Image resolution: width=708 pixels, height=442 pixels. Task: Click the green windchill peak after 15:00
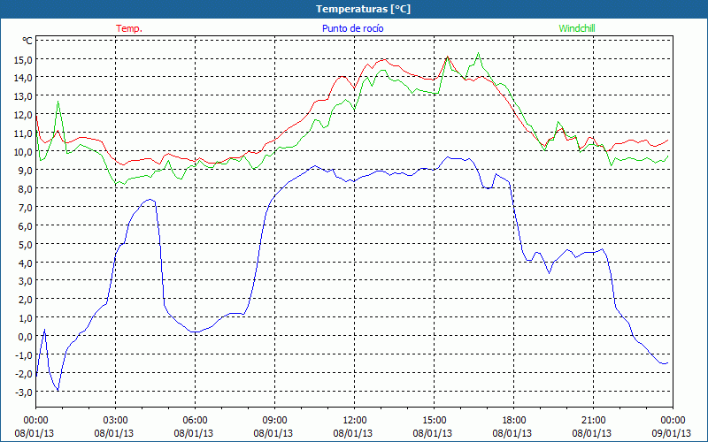coord(478,53)
